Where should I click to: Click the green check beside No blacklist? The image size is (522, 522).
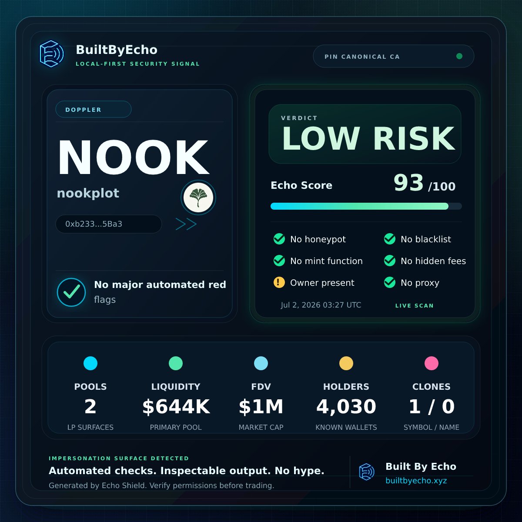389,239
